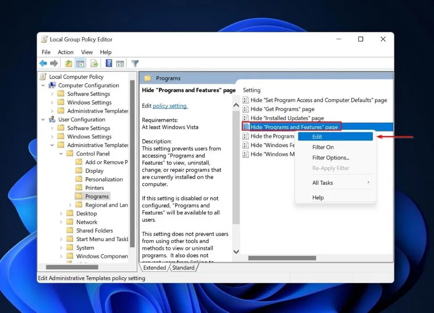Select Filter Options in the context menu
The height and width of the screenshot is (313, 434).
[x=331, y=157]
